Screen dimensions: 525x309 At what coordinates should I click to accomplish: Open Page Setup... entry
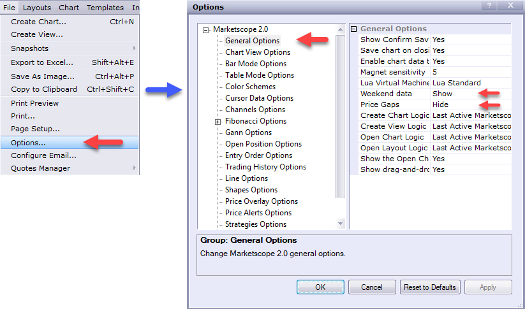point(70,129)
